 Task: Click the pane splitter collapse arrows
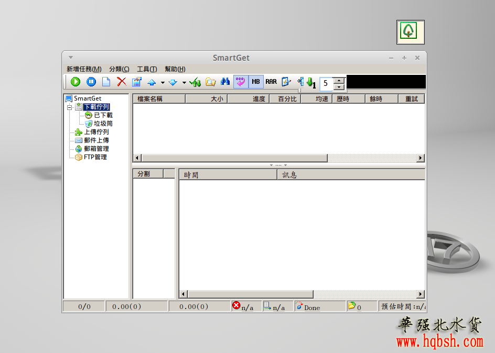(x=278, y=165)
